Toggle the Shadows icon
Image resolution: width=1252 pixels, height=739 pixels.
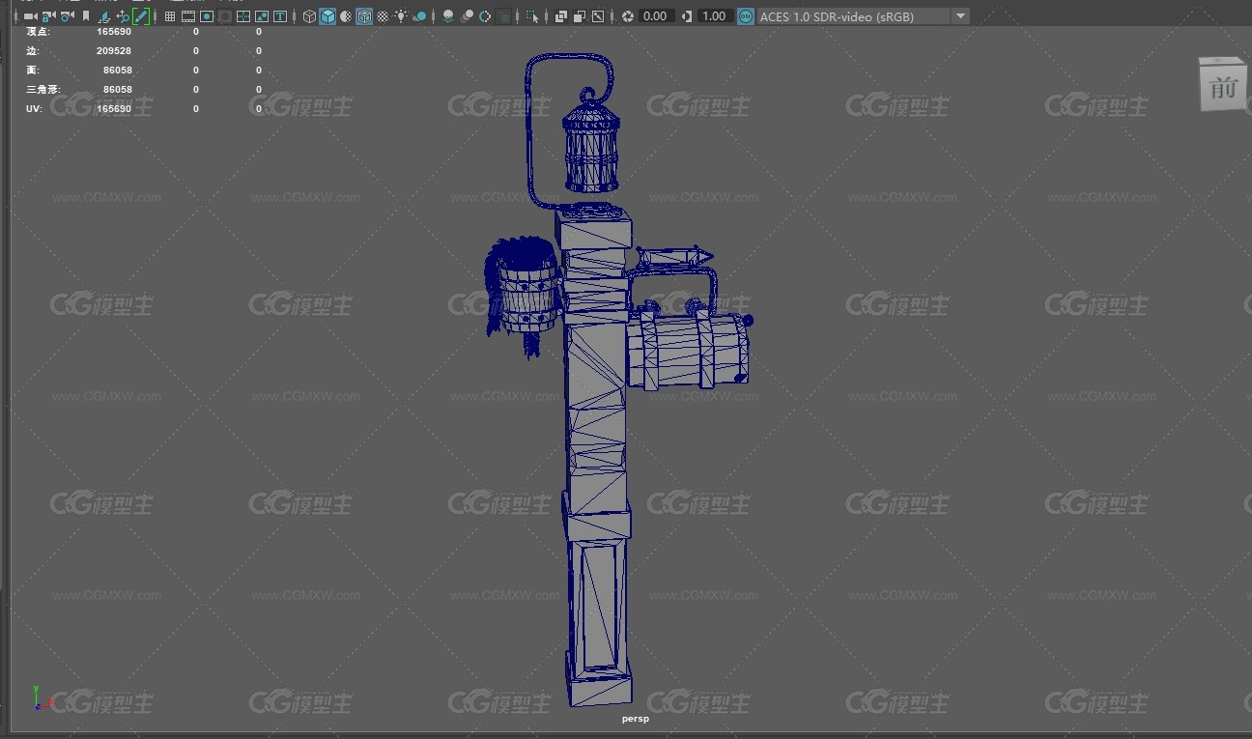[x=419, y=16]
